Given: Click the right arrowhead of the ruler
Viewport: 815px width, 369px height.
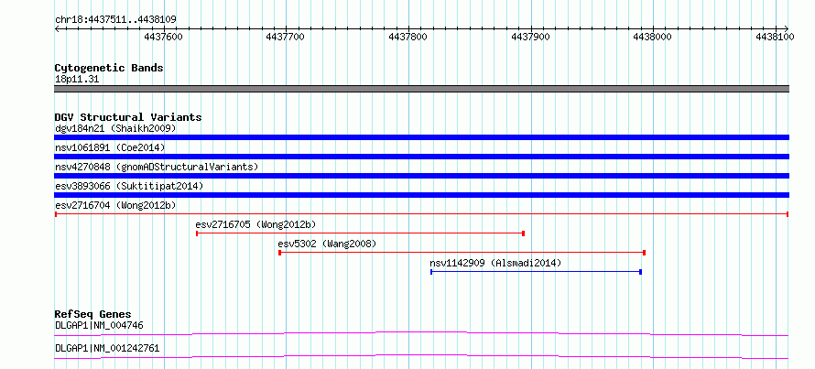Looking at the screenshot, I should (x=787, y=28).
